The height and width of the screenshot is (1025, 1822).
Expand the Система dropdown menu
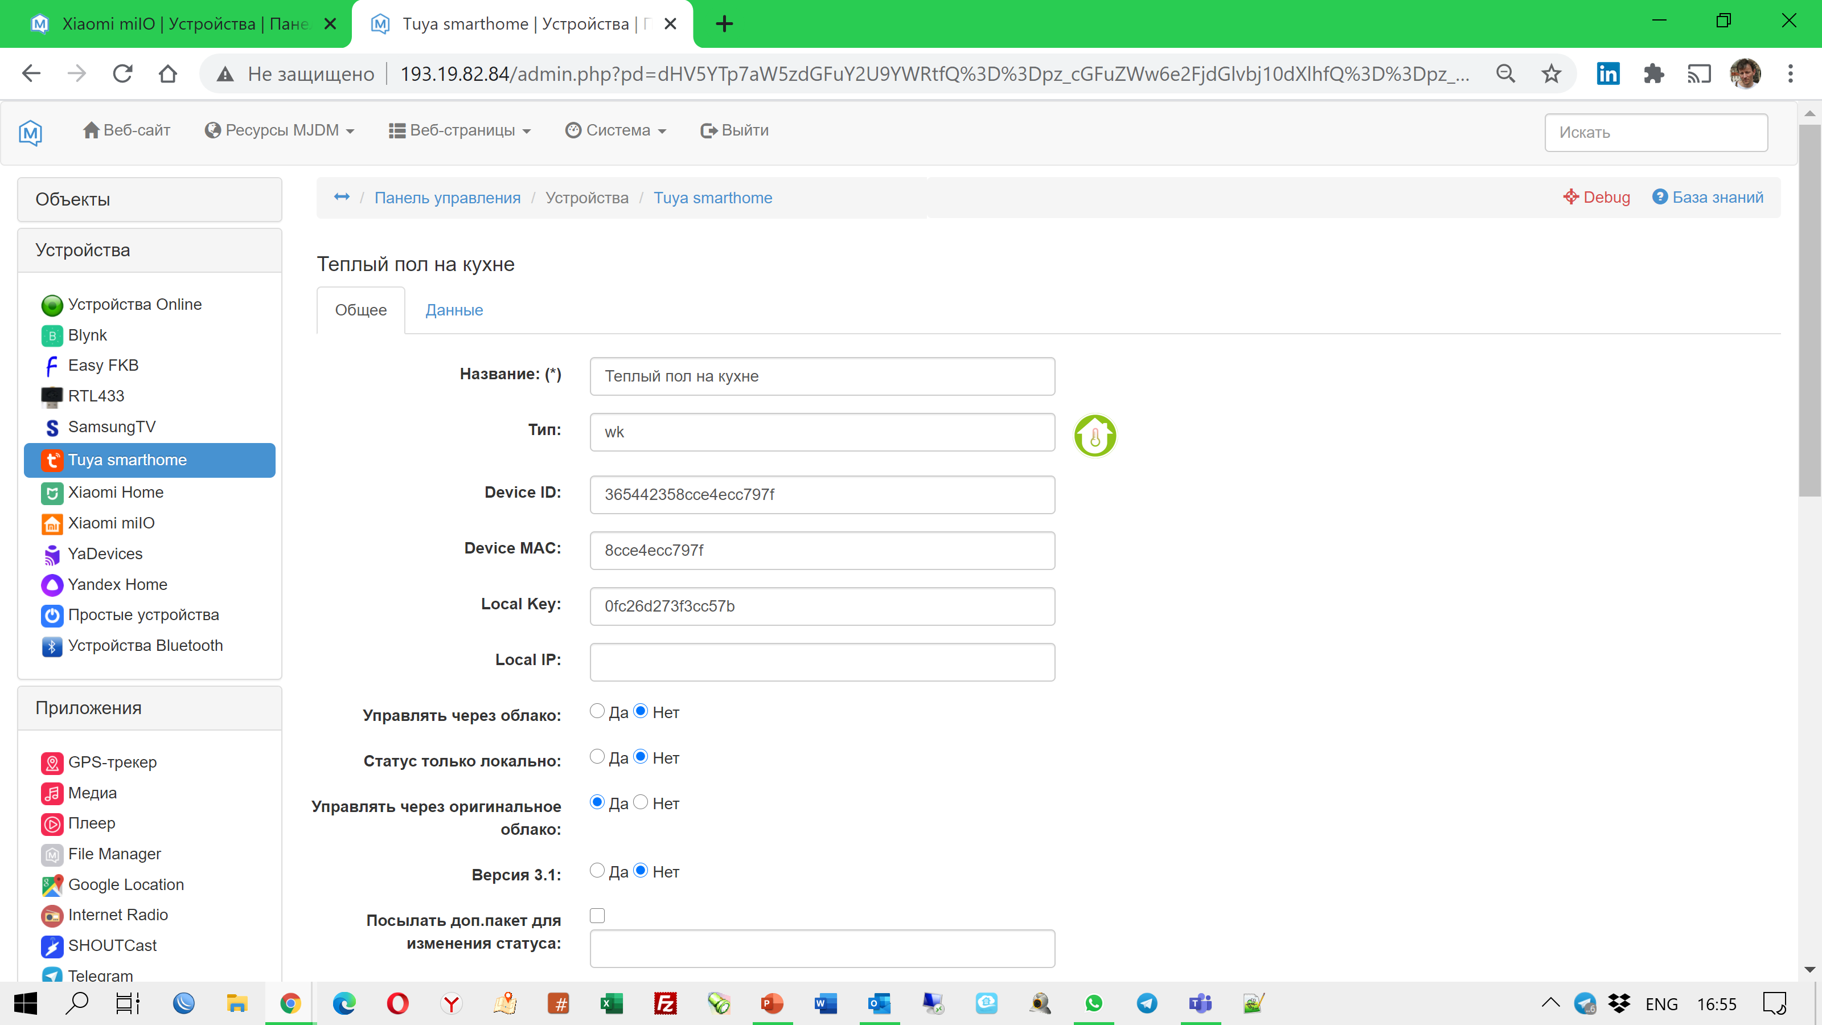pos(616,130)
